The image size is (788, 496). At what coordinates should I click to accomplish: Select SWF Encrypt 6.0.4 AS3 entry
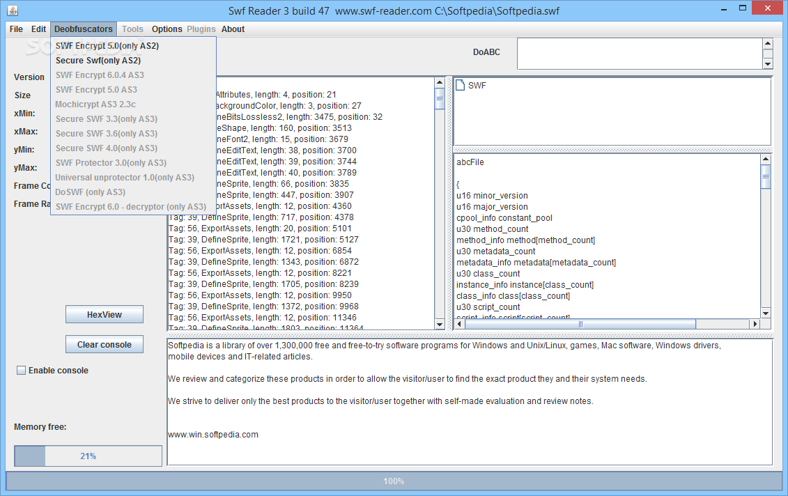point(133,75)
